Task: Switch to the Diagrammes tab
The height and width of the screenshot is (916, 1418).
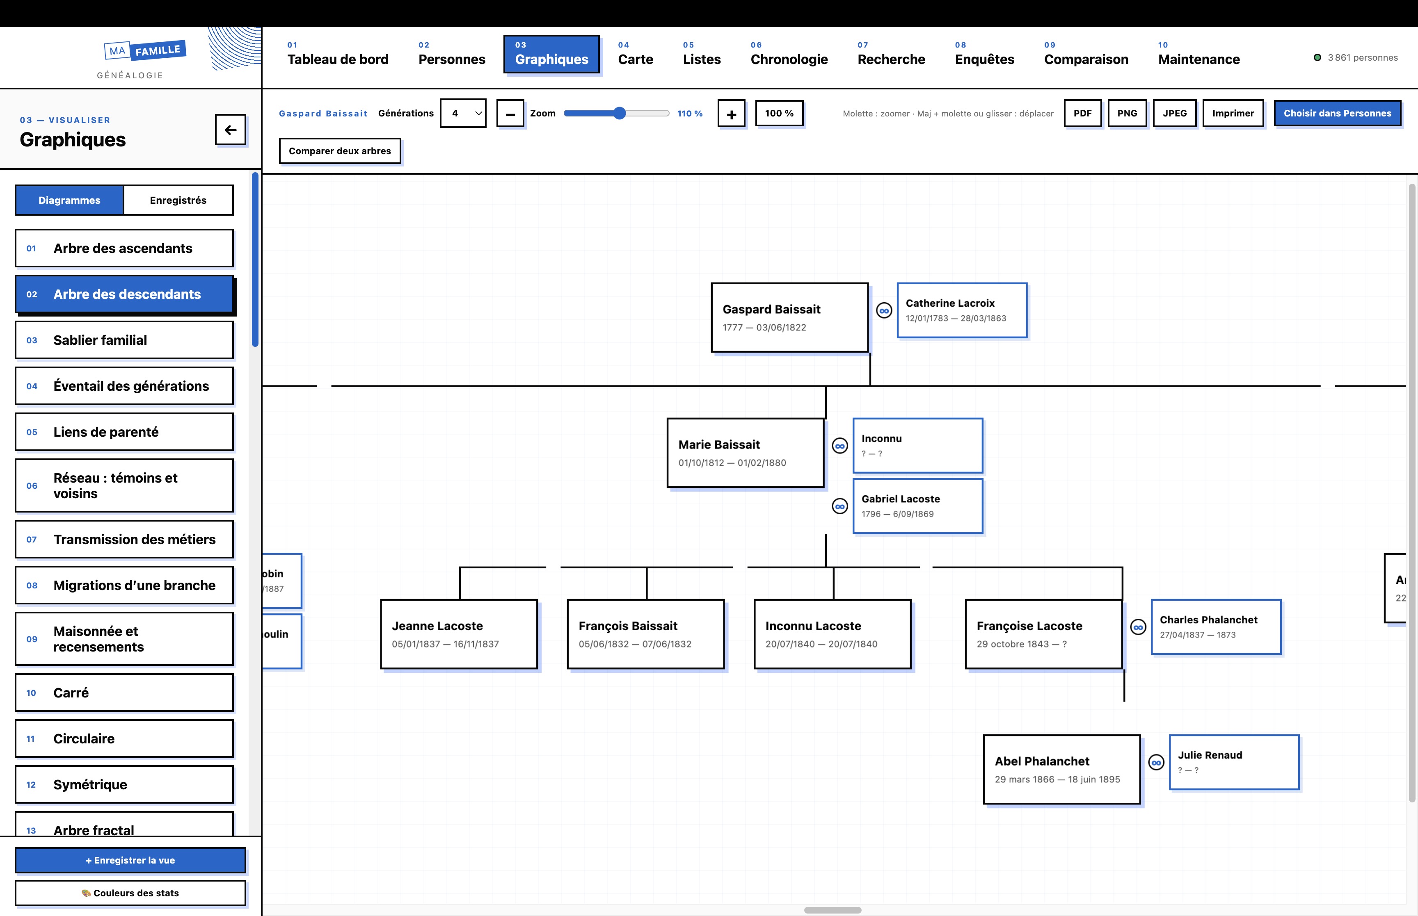Action: 69,201
